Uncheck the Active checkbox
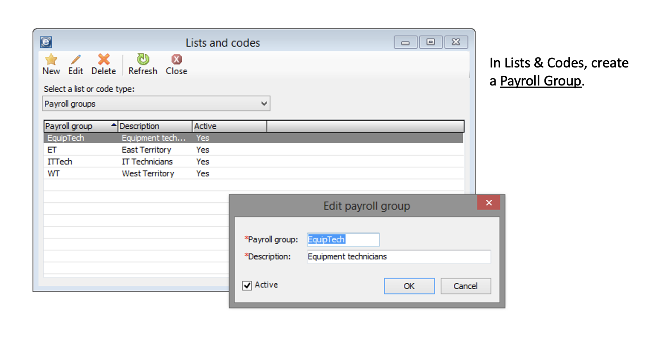The height and width of the screenshot is (342, 649). pos(247,286)
